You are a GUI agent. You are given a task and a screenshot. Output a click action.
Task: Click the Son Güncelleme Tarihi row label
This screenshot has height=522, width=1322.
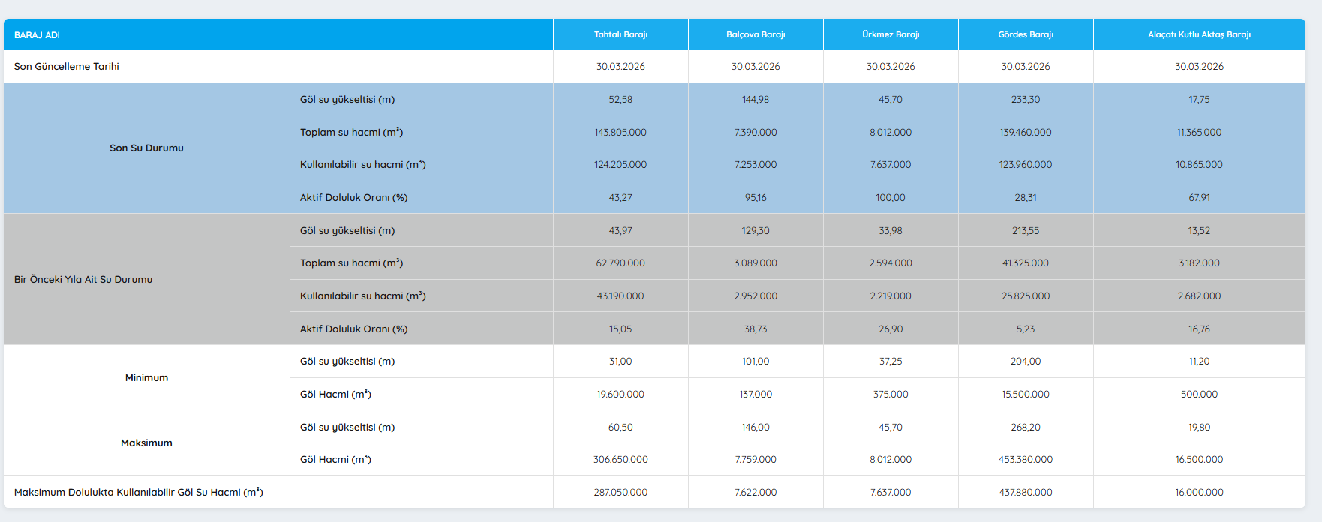click(67, 67)
